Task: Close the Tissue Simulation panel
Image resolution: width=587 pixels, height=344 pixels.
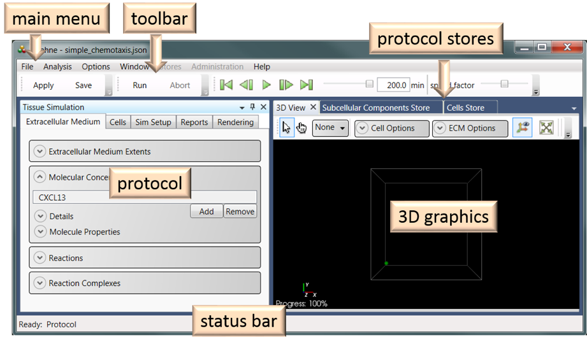Action: pos(264,107)
